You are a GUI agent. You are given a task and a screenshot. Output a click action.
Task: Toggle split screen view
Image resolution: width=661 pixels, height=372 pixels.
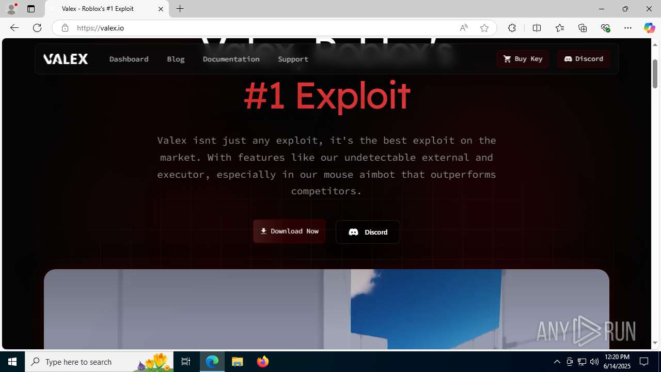coord(537,28)
